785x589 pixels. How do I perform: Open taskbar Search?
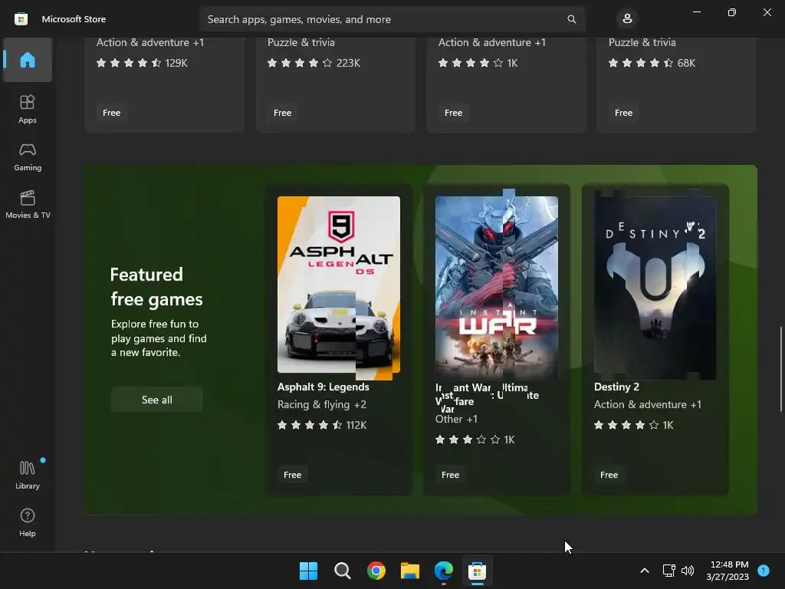click(343, 571)
